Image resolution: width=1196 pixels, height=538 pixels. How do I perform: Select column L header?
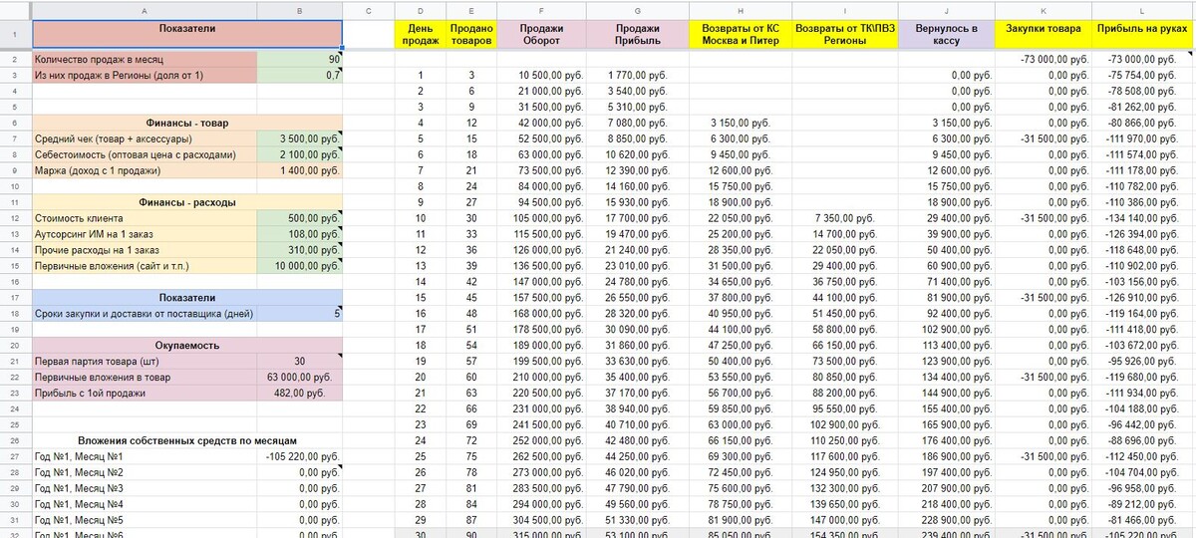1143,10
